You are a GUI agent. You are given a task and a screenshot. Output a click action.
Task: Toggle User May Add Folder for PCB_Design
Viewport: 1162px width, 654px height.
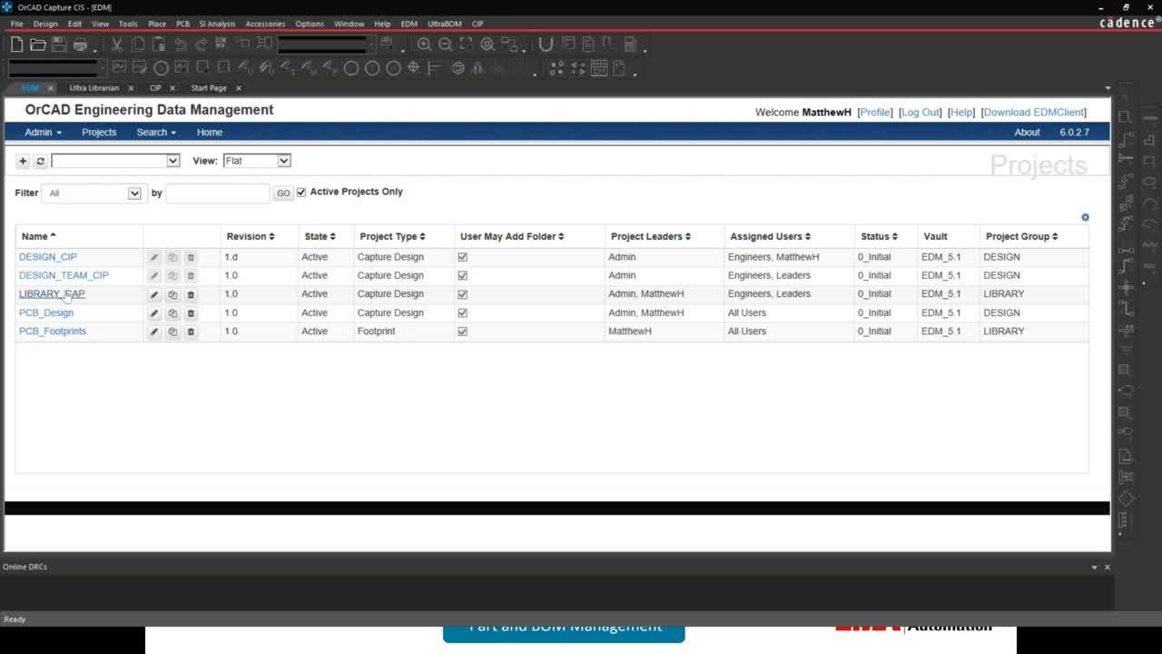point(462,312)
